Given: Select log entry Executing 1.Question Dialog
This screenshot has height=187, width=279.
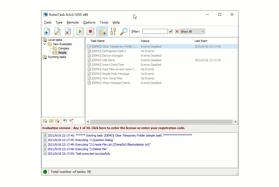Looking at the screenshot, I should point(81,140).
